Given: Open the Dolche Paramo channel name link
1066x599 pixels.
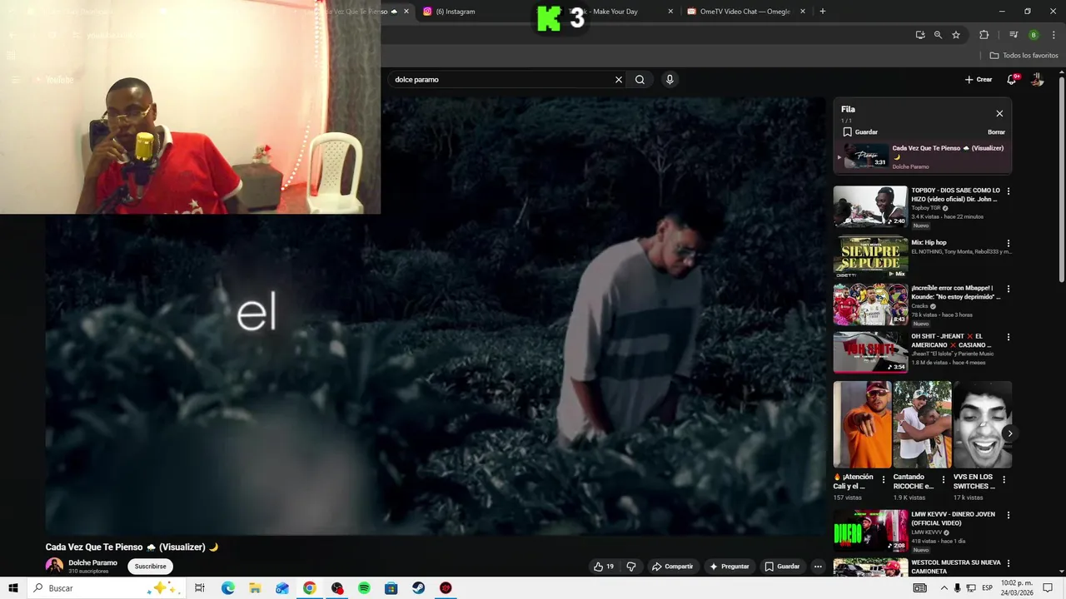Looking at the screenshot, I should point(92,562).
